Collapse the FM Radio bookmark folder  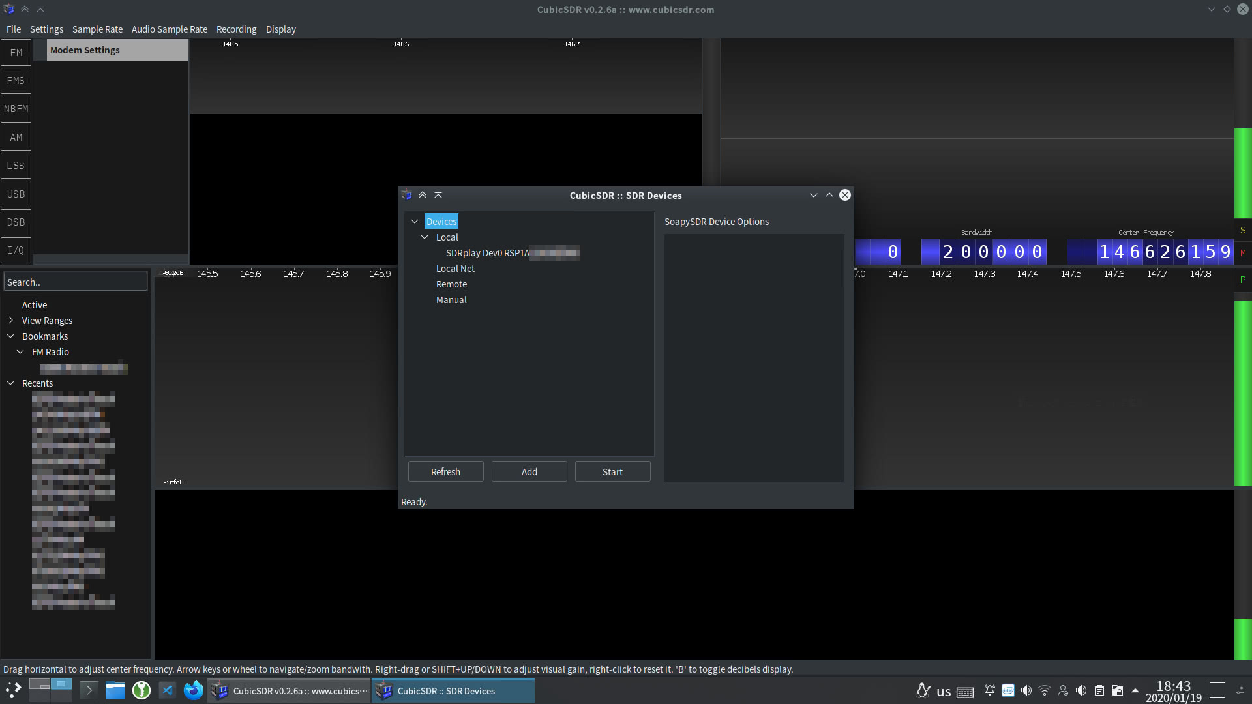click(20, 352)
